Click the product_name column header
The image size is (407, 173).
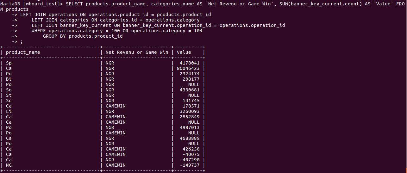point(23,52)
